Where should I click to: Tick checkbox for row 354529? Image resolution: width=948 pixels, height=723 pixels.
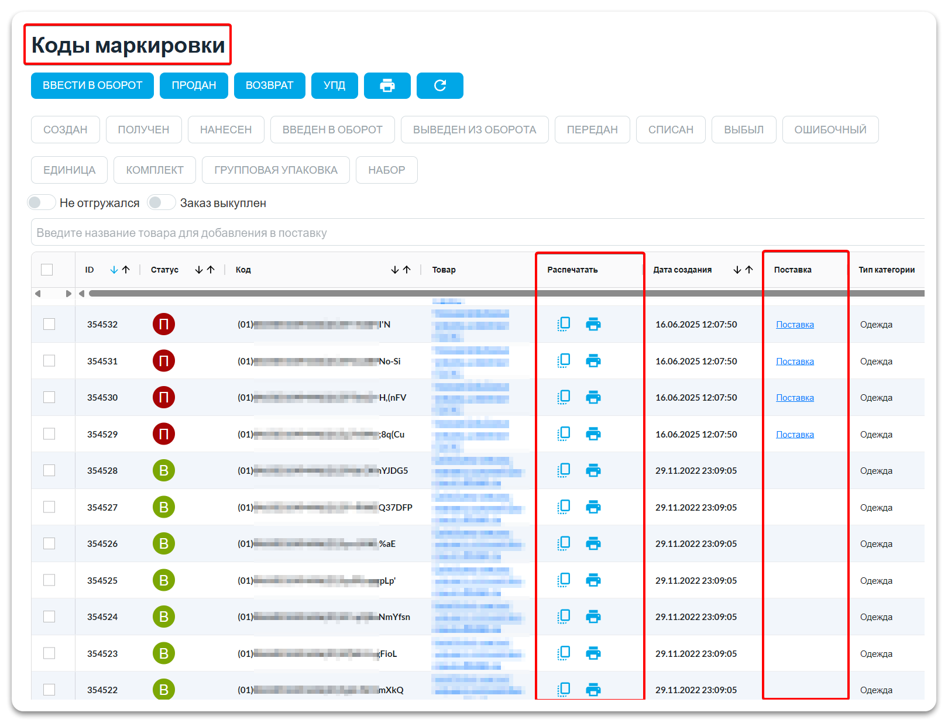coord(49,433)
